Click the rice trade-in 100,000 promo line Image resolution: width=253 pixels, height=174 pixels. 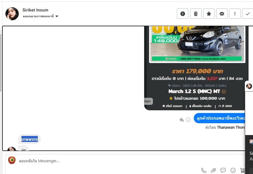[197, 98]
